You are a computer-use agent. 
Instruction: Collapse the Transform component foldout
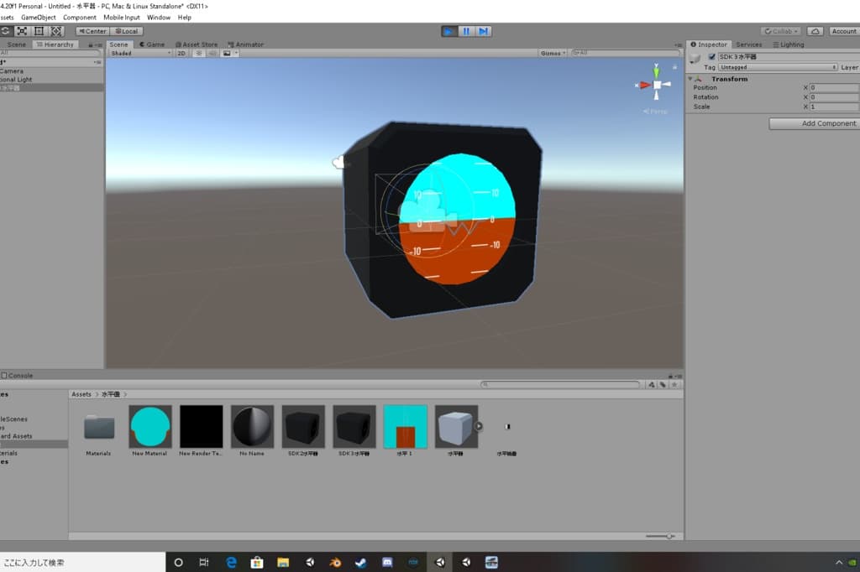[x=690, y=79]
